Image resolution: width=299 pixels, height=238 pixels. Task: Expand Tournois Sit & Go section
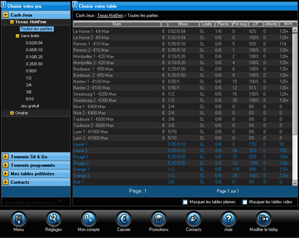coord(6,157)
